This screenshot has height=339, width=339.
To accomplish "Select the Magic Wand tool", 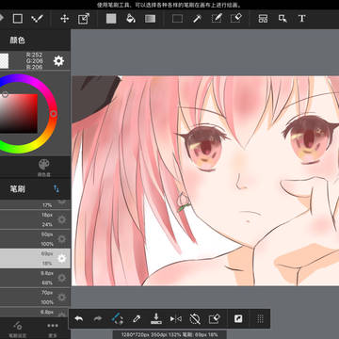I will pos(197,19).
